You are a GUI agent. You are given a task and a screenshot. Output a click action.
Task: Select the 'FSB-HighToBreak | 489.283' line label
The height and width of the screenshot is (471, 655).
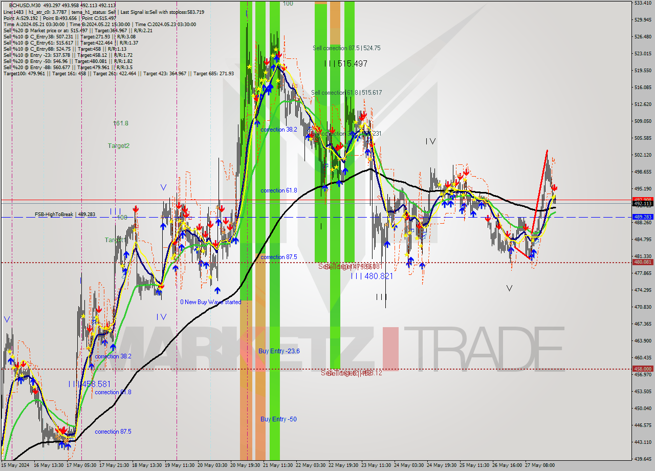[65, 214]
